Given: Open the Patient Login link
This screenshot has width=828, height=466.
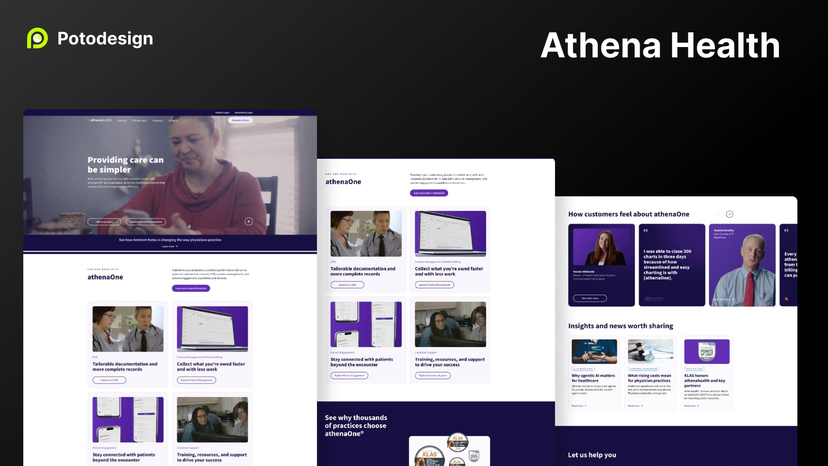Looking at the screenshot, I should point(222,113).
